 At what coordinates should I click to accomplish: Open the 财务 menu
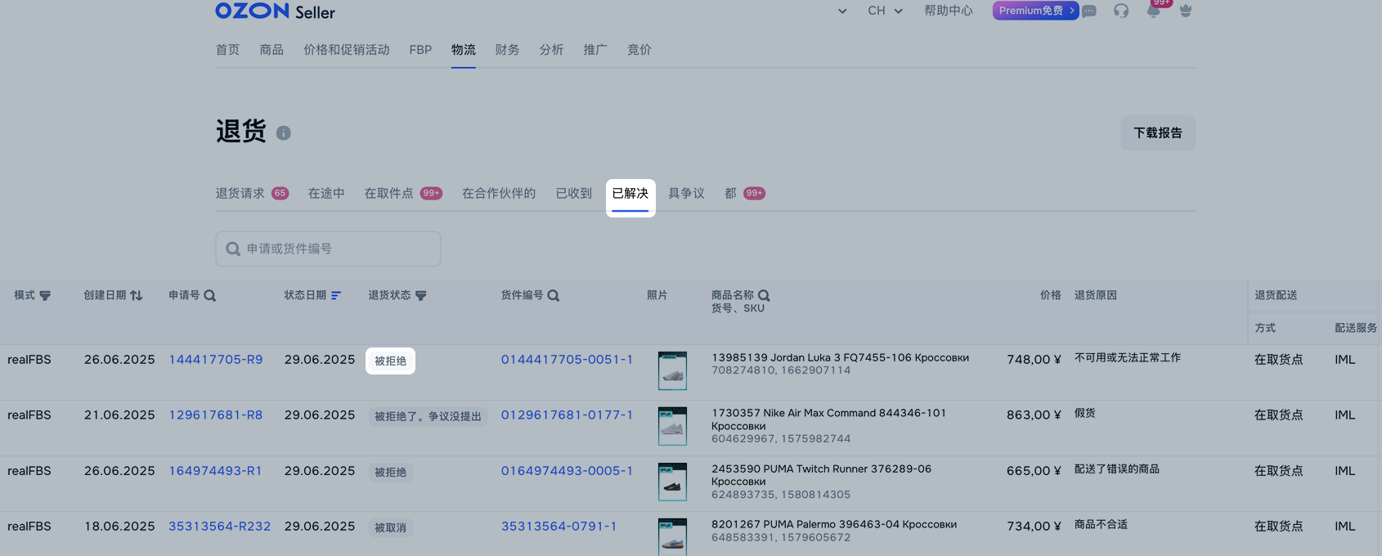tap(507, 50)
